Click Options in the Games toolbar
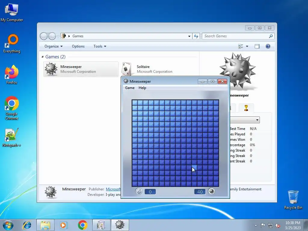Viewport: 308px width, 231px height. point(78,46)
